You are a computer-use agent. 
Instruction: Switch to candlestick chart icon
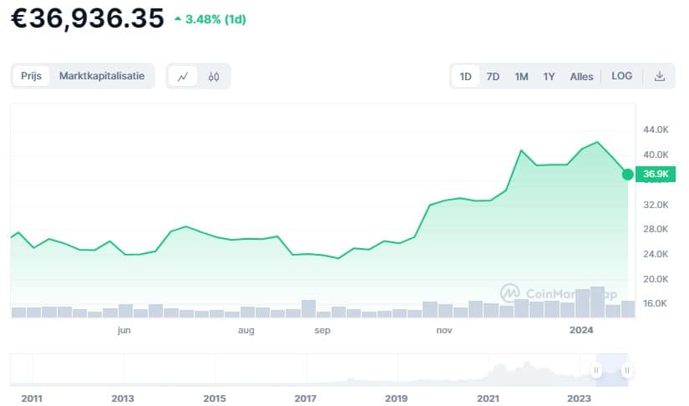click(214, 77)
